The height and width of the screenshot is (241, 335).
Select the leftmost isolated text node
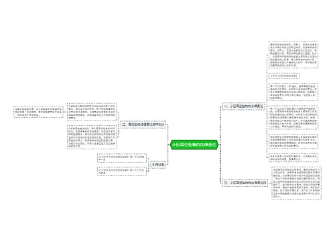coord(38,112)
